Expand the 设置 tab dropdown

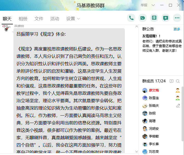(78, 19)
